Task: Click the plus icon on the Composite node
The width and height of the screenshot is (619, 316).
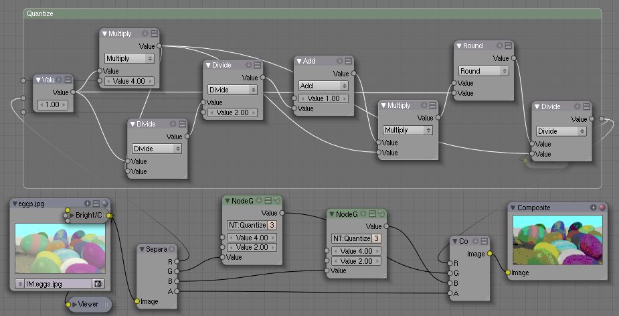Action: (x=593, y=208)
